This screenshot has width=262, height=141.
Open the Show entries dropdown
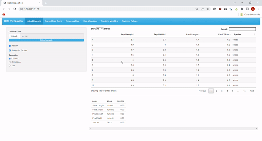click(100, 29)
